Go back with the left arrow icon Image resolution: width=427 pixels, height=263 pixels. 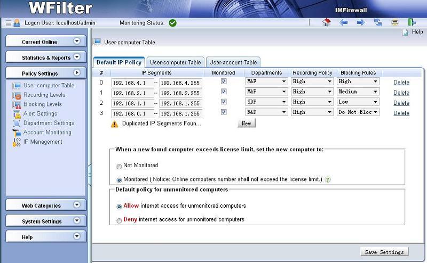(x=344, y=22)
